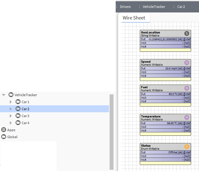Click the navigation tree vertical scrollbar
The width and height of the screenshot is (199, 171).
tap(111, 131)
